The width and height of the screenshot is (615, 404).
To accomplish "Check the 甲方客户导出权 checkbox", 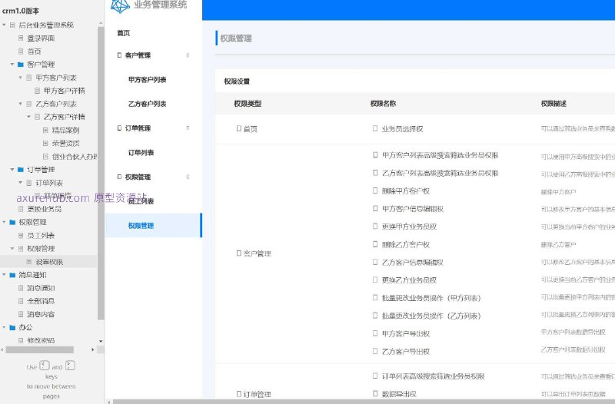I will (375, 333).
